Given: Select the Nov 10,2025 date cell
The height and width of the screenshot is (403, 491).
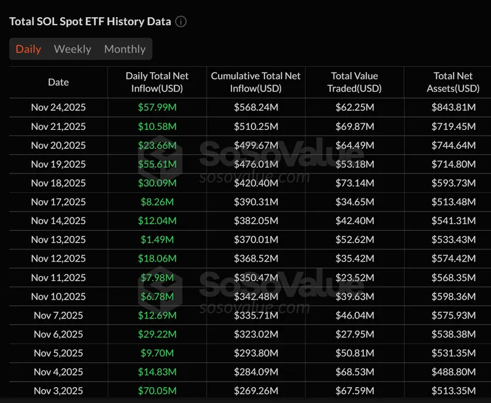Looking at the screenshot, I should pos(58,296).
